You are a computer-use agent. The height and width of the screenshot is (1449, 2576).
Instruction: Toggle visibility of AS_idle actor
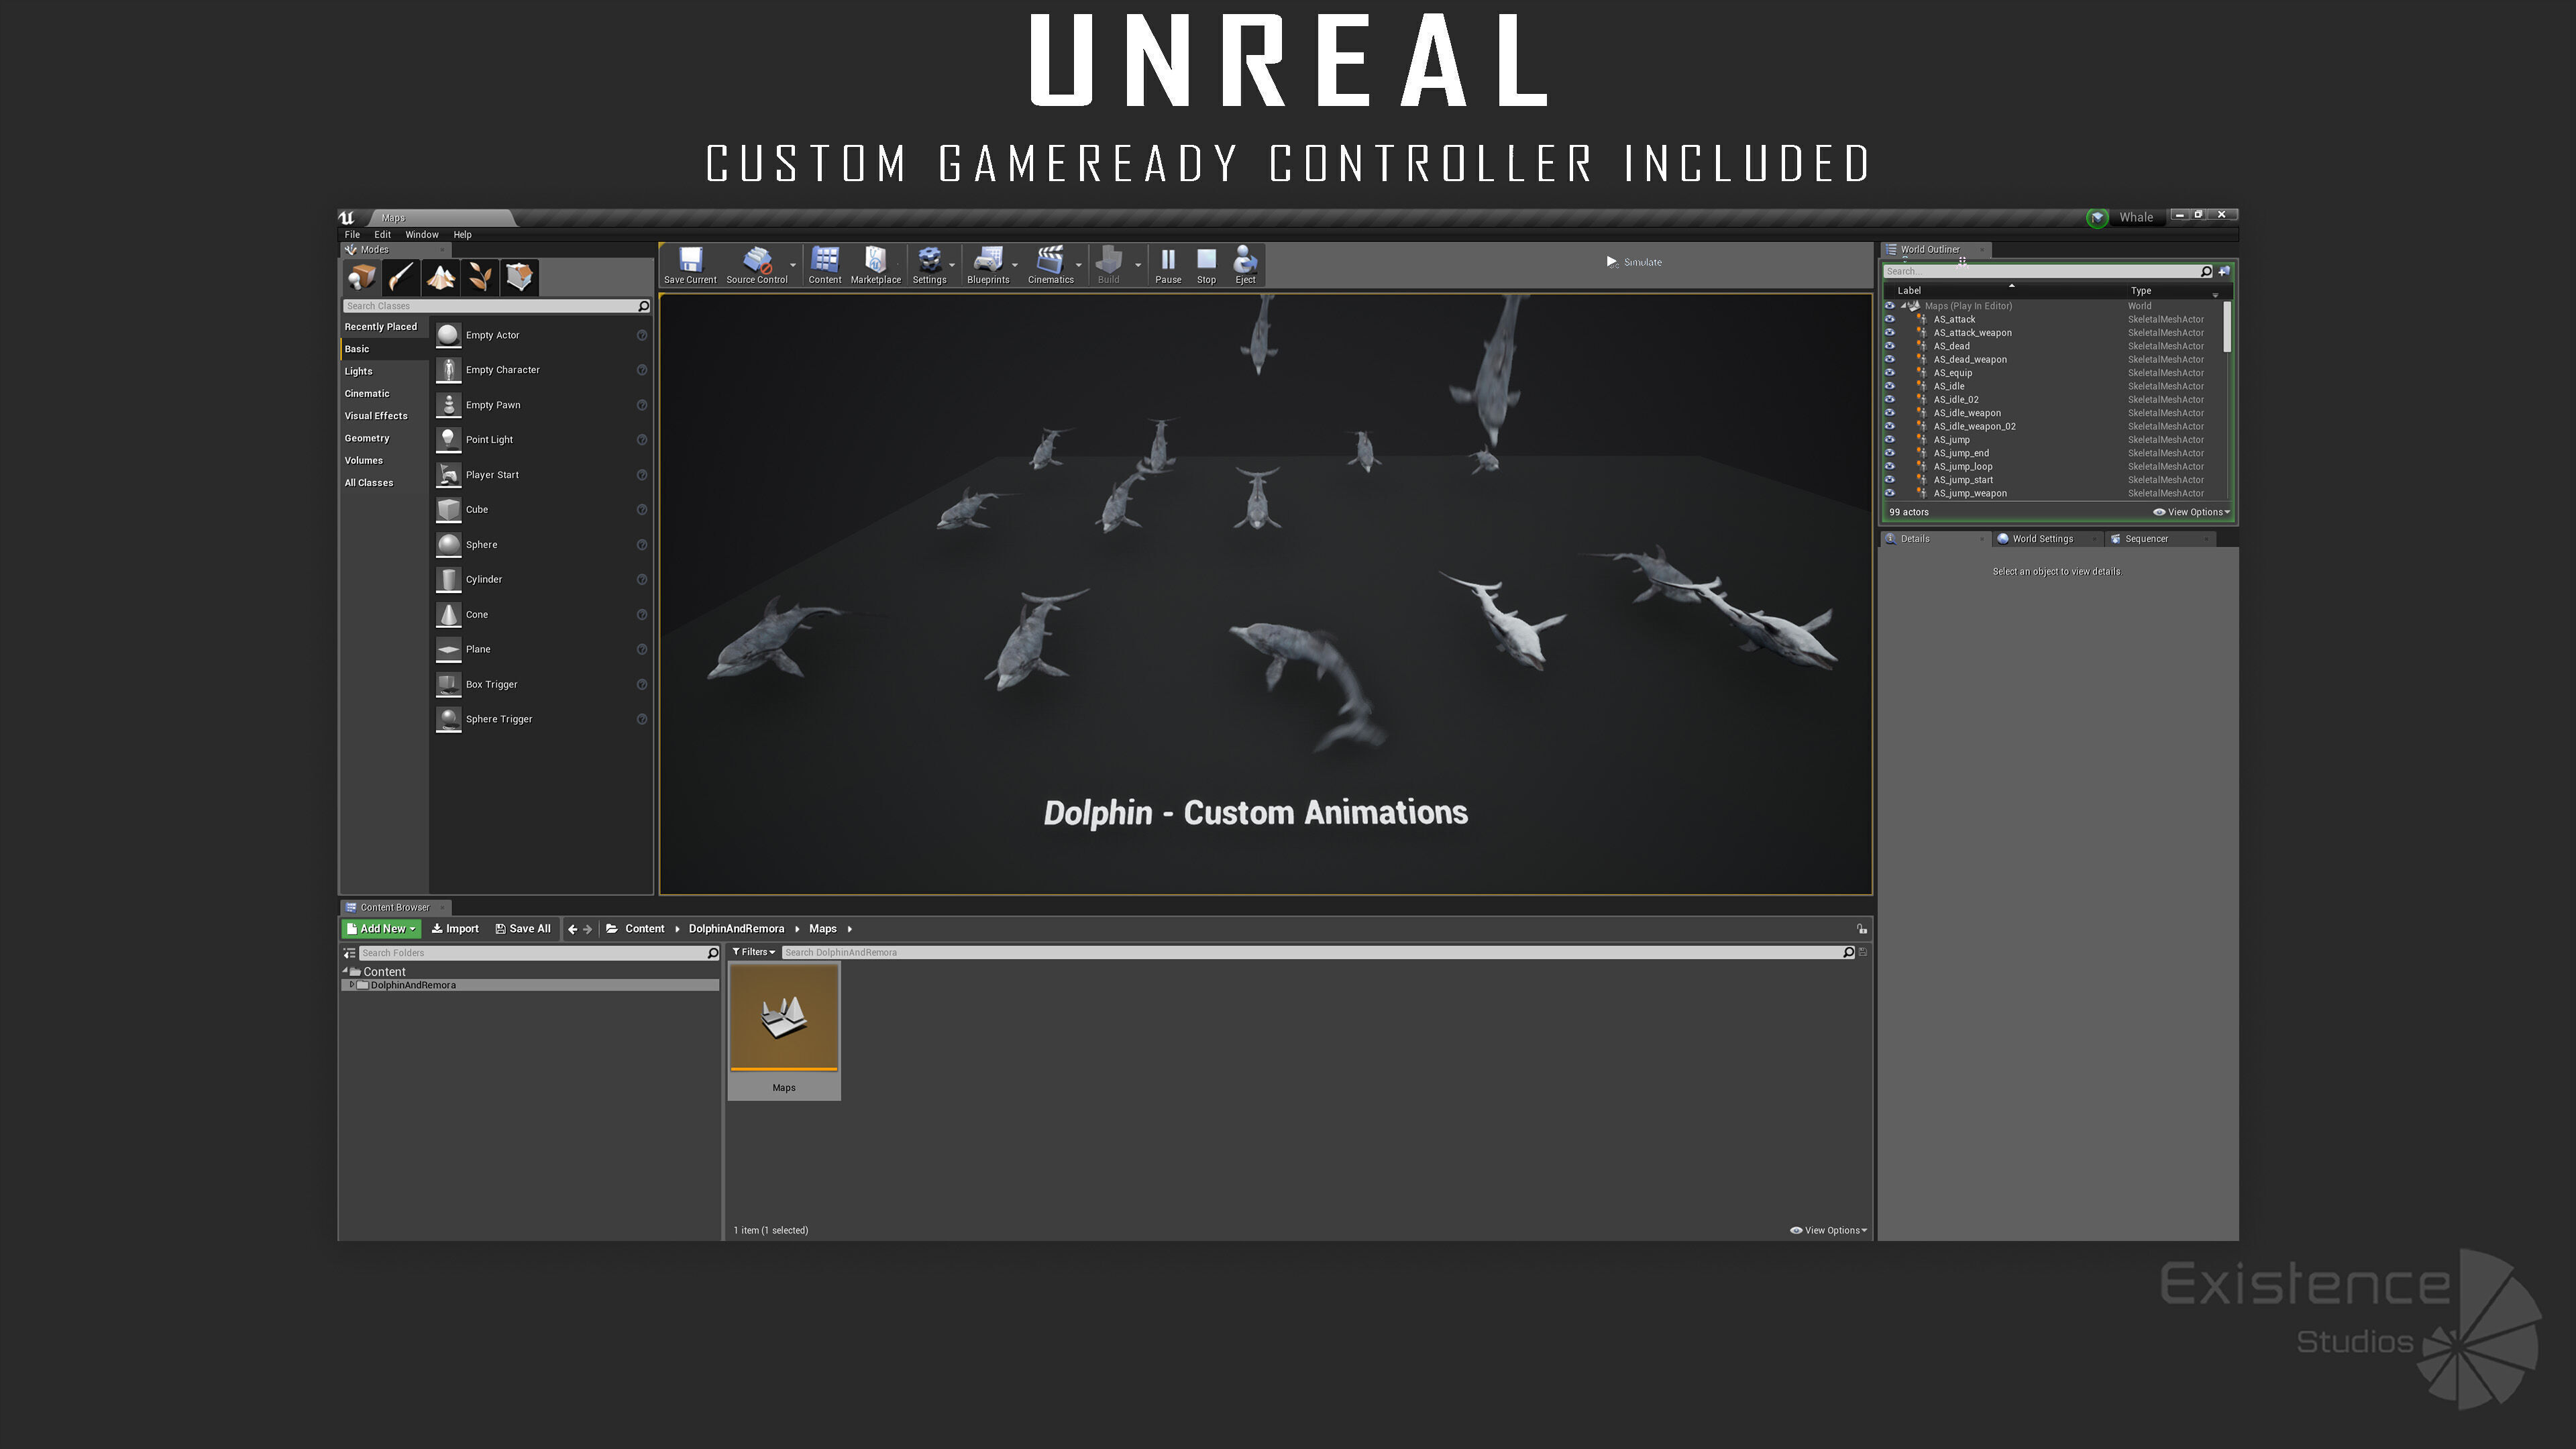tap(1889, 386)
